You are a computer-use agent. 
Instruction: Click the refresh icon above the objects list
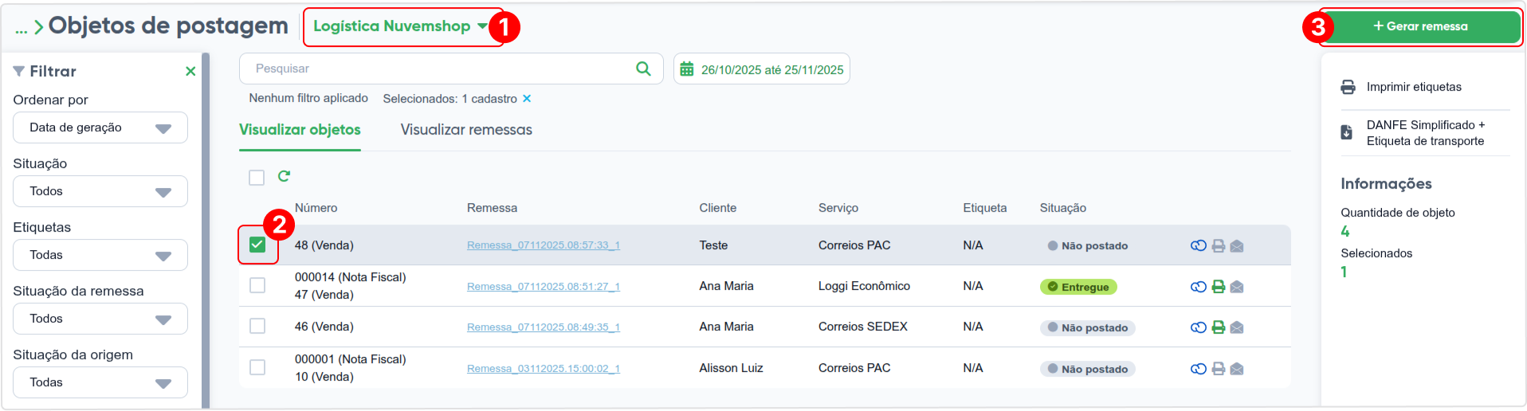(284, 176)
